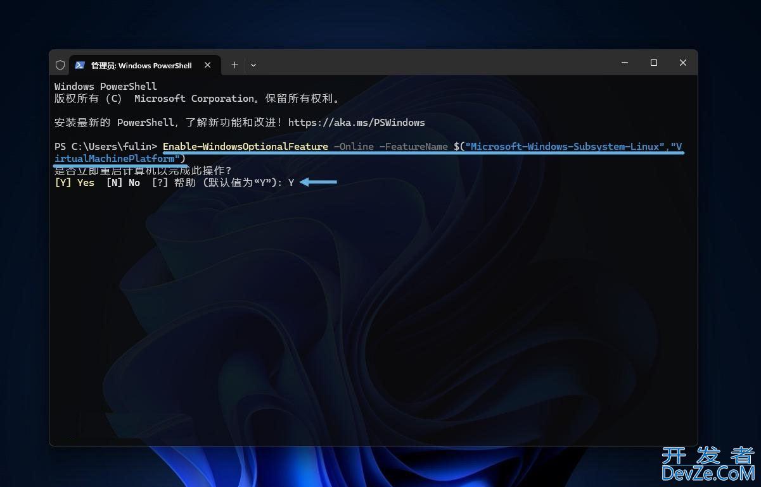Minimize the terminal window
The height and width of the screenshot is (487, 761).
625,63
